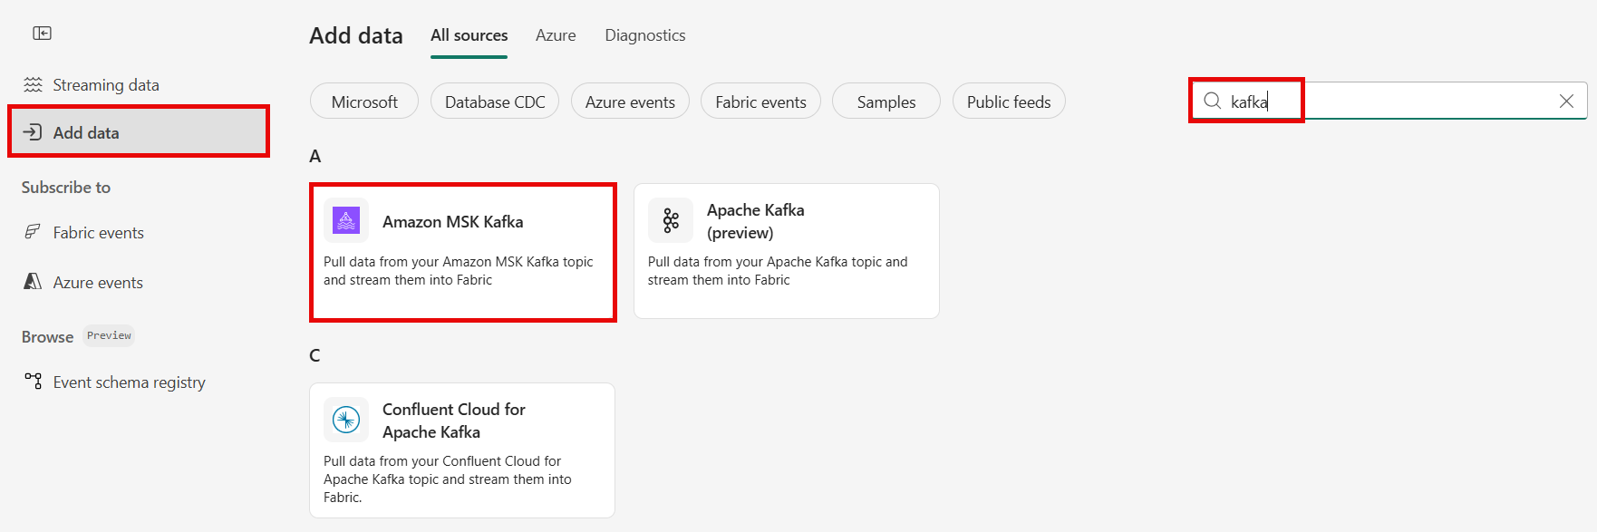This screenshot has height=532, width=1597.
Task: Click the Amazon MSK Kafka logo icon
Action: tap(346, 220)
